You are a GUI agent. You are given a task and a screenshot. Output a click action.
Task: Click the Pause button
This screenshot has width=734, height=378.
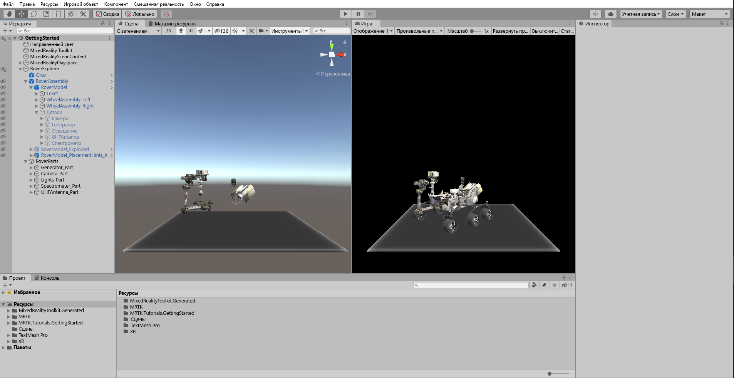[x=358, y=14]
